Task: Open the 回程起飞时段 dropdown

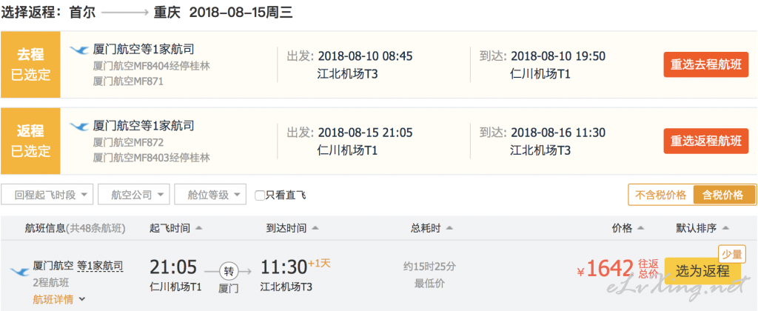Action: point(47,195)
